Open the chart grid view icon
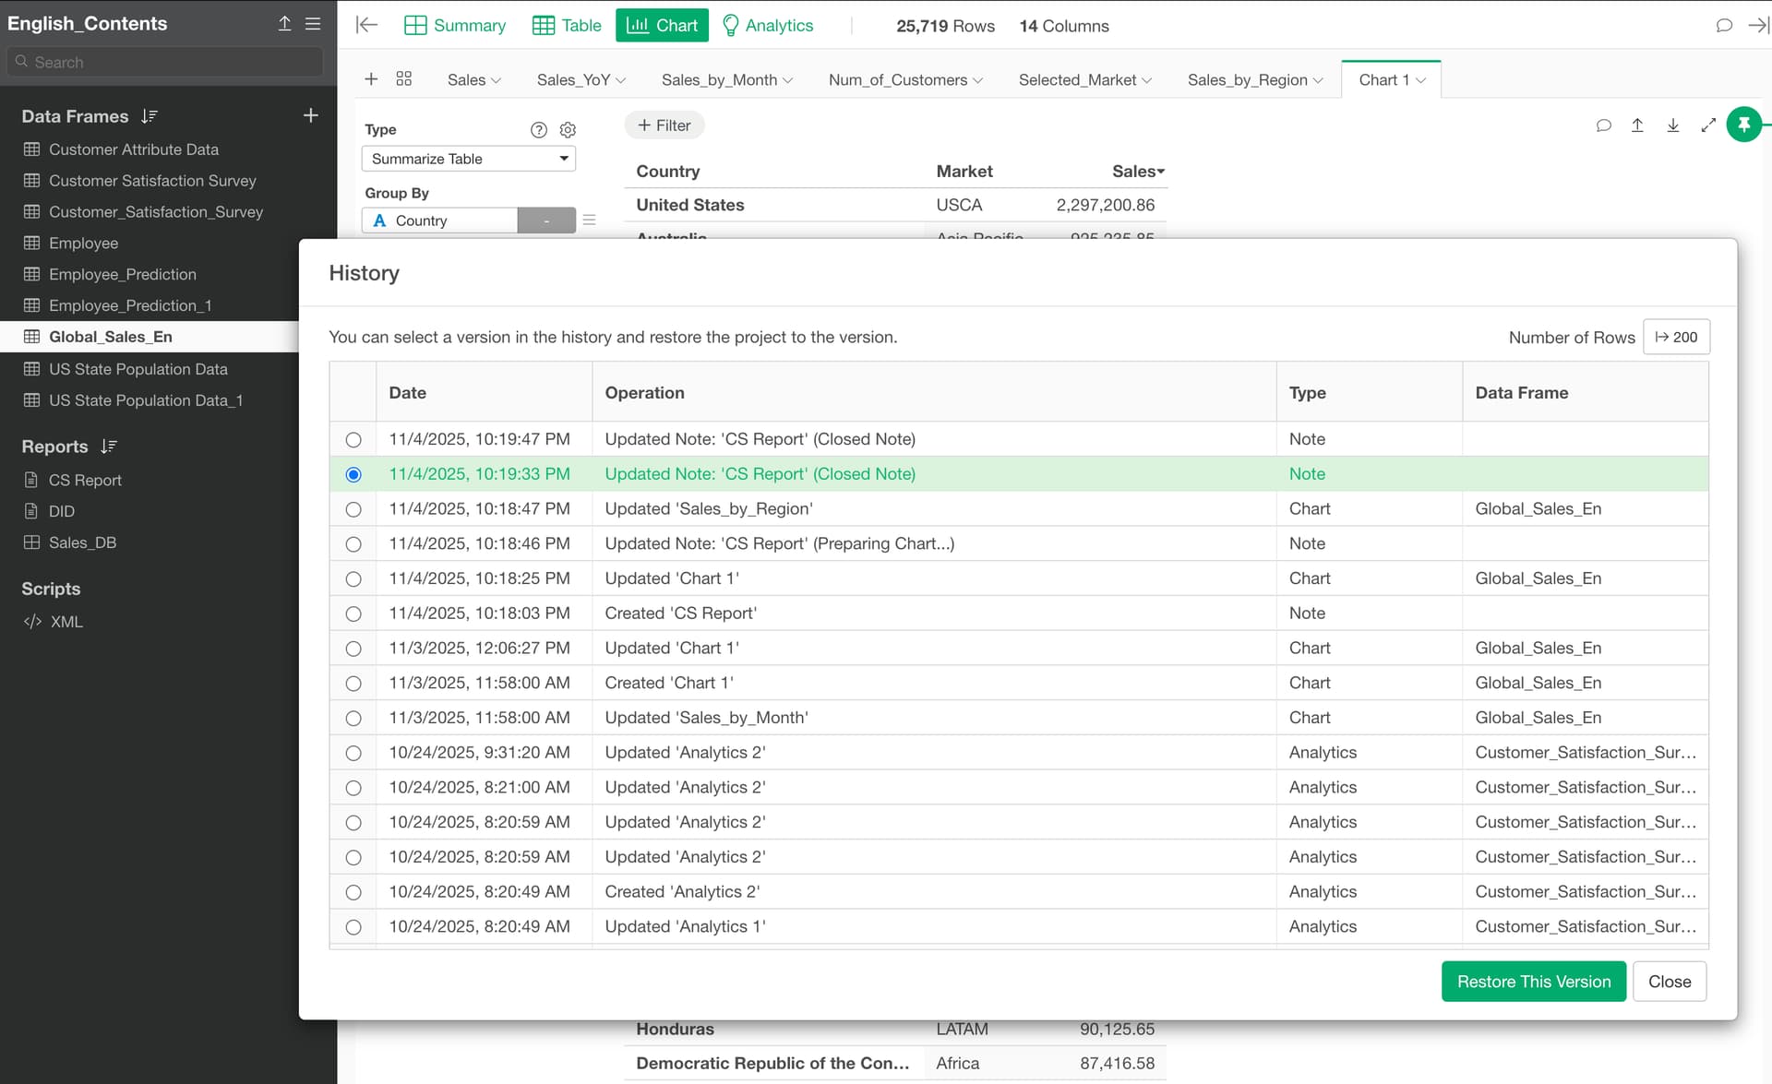This screenshot has width=1772, height=1084. pyautogui.click(x=403, y=79)
